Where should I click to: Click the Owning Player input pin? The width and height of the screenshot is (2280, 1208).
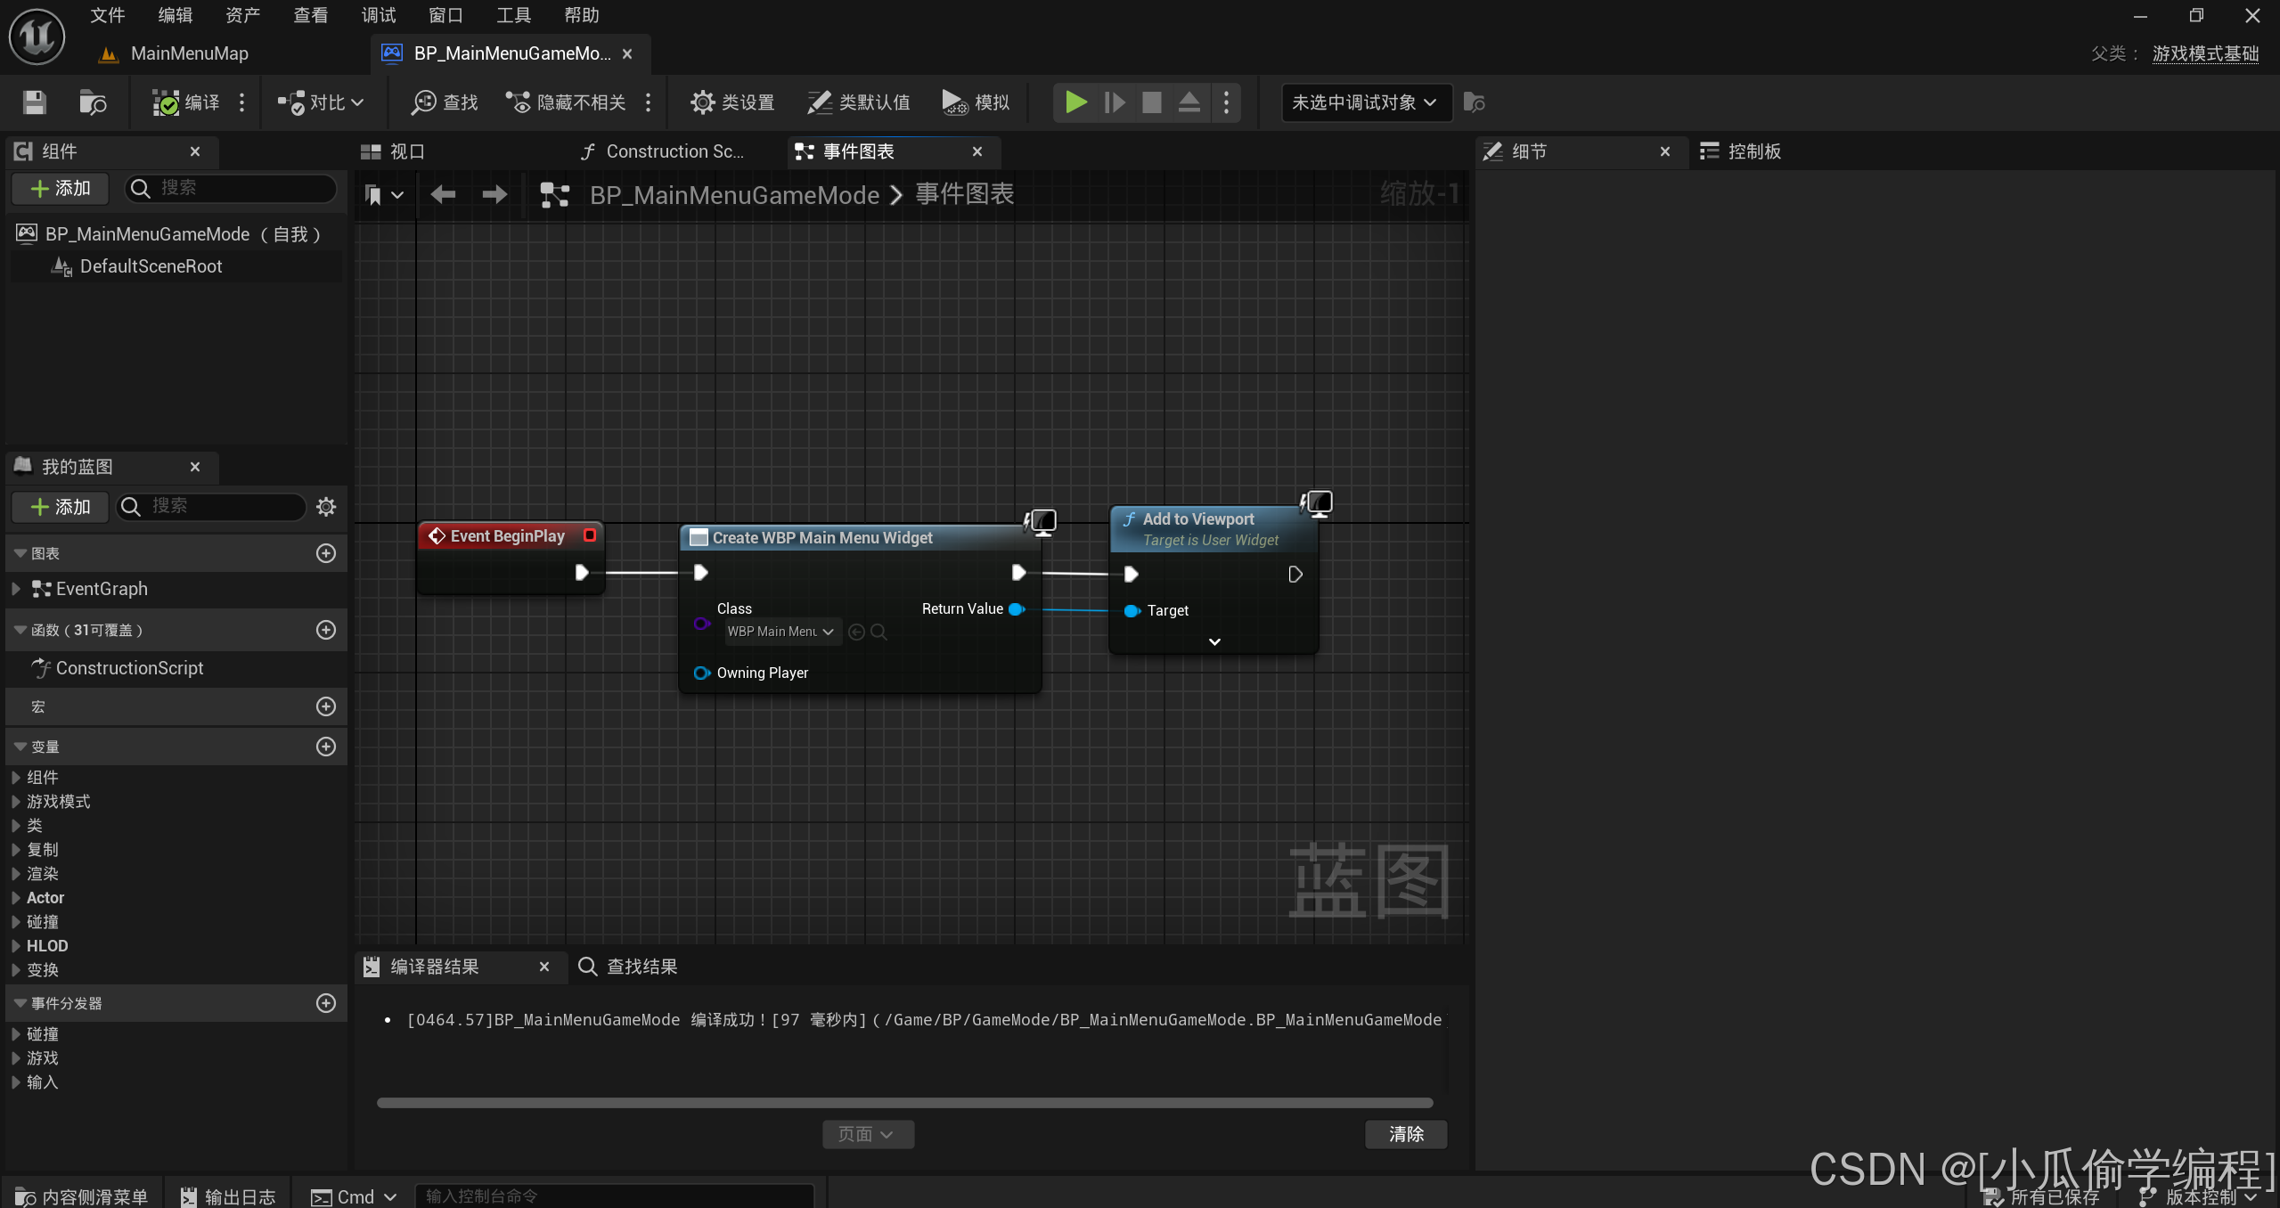pyautogui.click(x=701, y=673)
